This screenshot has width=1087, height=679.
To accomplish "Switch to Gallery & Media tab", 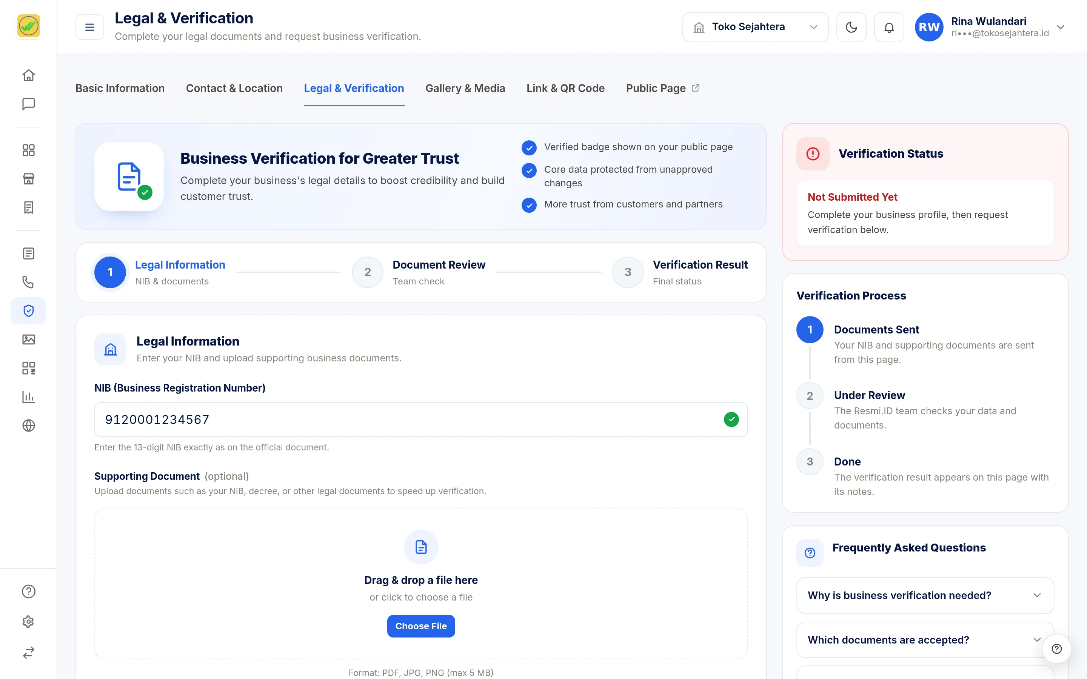I will 465,89.
